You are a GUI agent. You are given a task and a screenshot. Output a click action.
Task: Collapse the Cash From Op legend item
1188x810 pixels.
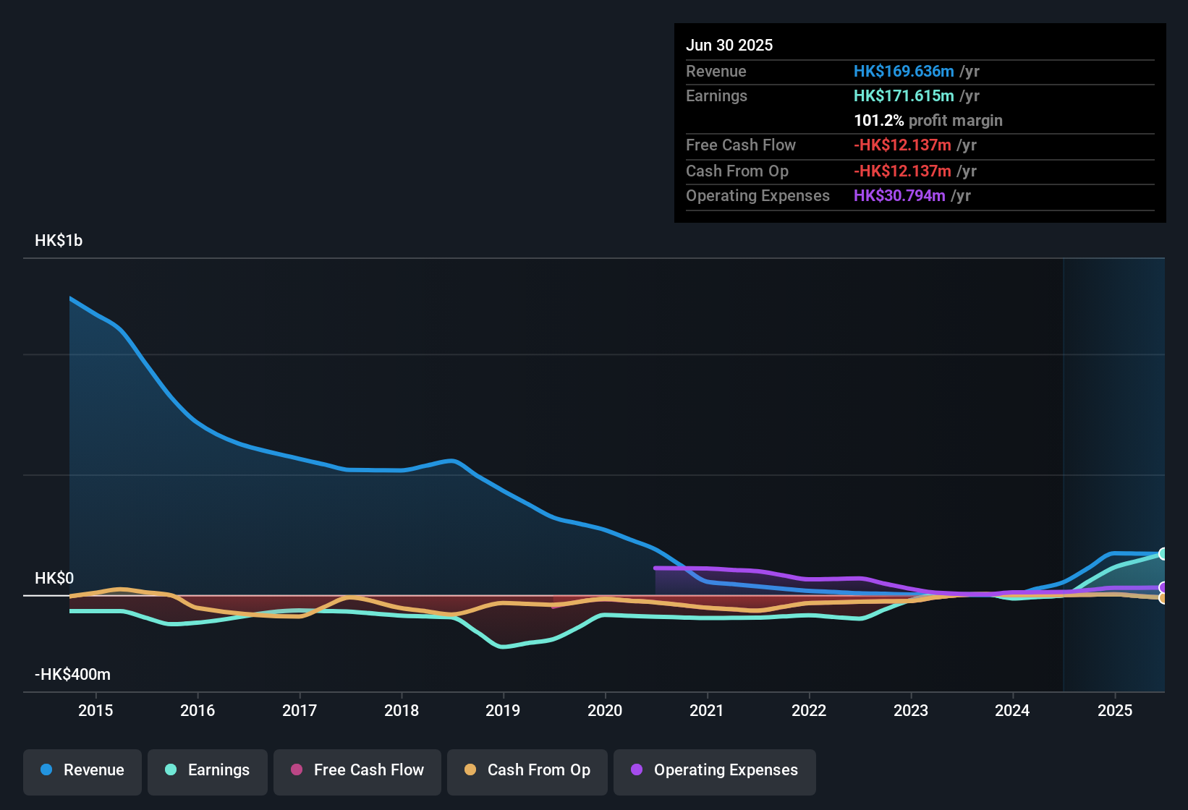(x=527, y=770)
